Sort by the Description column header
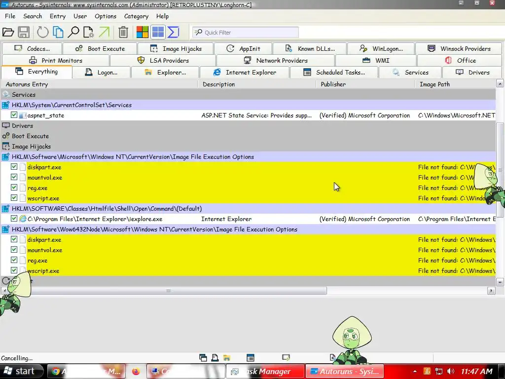 (x=257, y=84)
